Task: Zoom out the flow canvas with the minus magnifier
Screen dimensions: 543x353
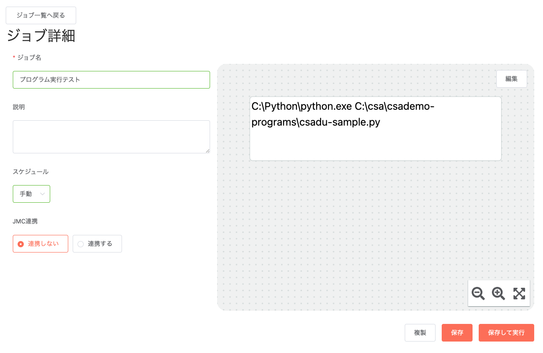Action: [478, 294]
